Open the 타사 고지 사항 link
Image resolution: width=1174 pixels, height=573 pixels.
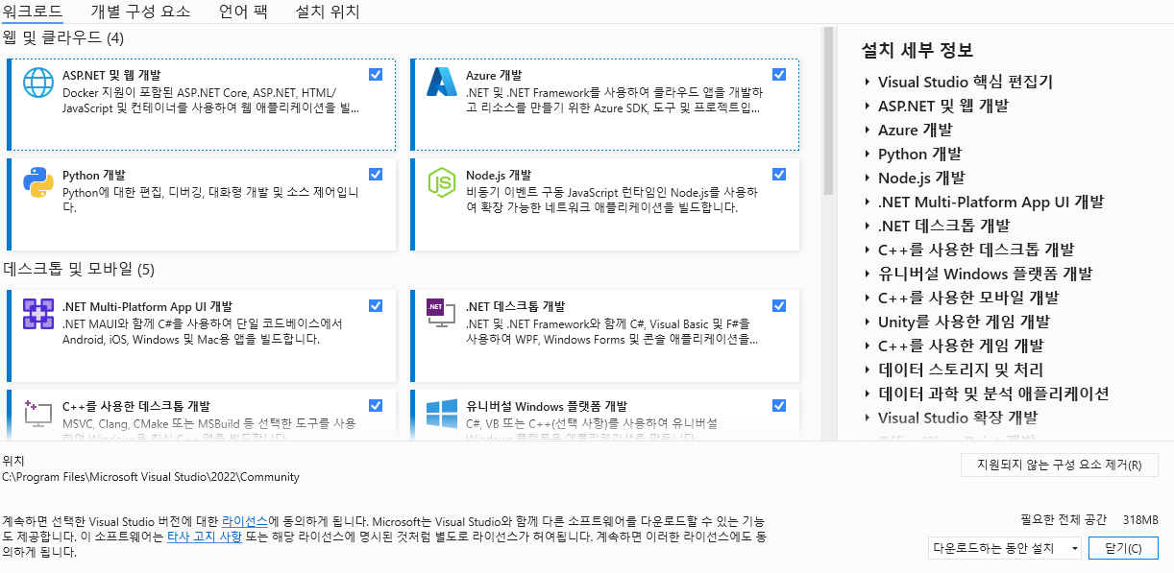[205, 537]
